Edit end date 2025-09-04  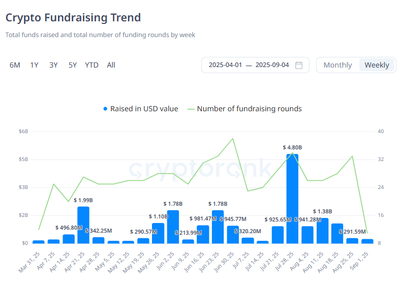[x=272, y=65]
